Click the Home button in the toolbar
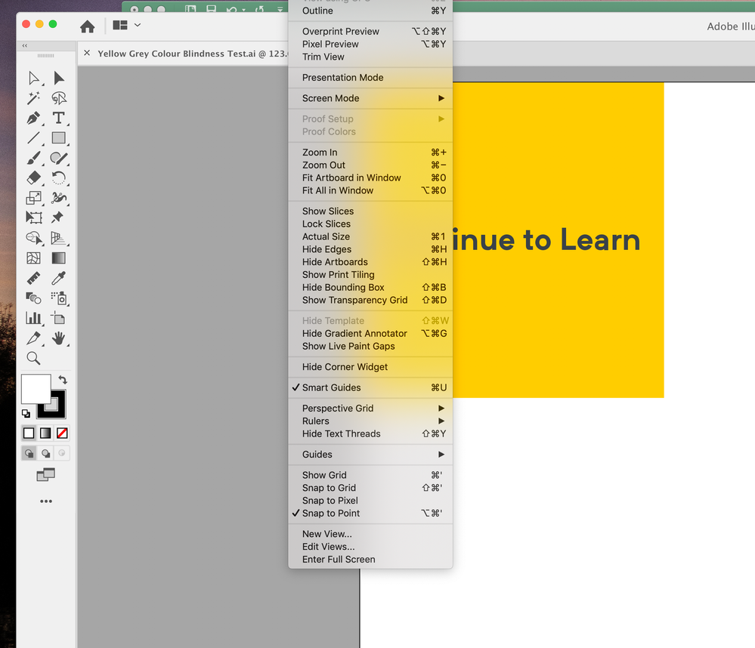Viewport: 755px width, 648px height. (x=87, y=25)
